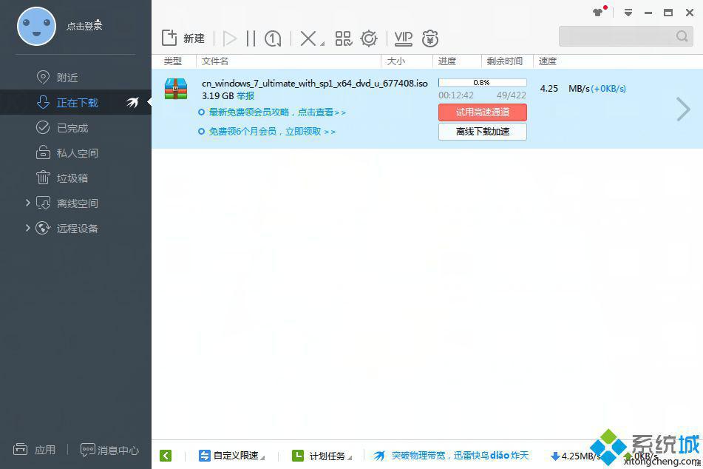
Task: Expand the 离线空间 tree item
Action: 28,203
